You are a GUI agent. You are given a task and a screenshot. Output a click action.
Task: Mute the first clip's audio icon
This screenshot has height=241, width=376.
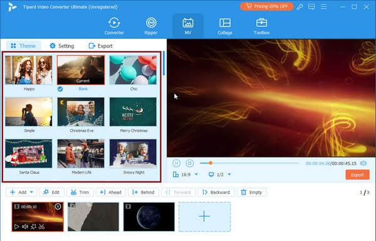pos(25,227)
